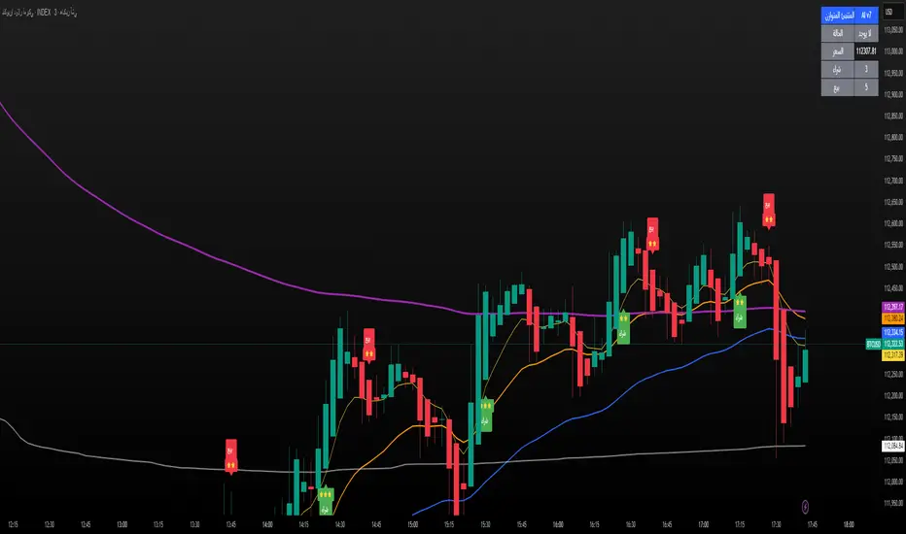Viewport: 906px width, 534px height.
Task: Click the red sell signal marker near 17:27
Action: click(769, 212)
